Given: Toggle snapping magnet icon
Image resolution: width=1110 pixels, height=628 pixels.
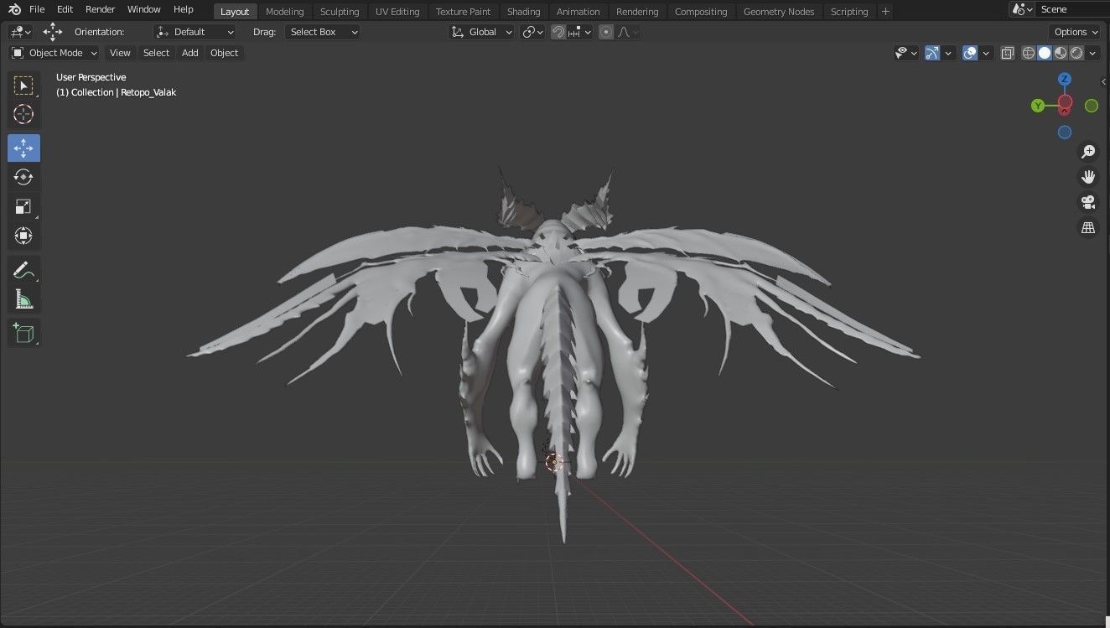Looking at the screenshot, I should coord(558,32).
